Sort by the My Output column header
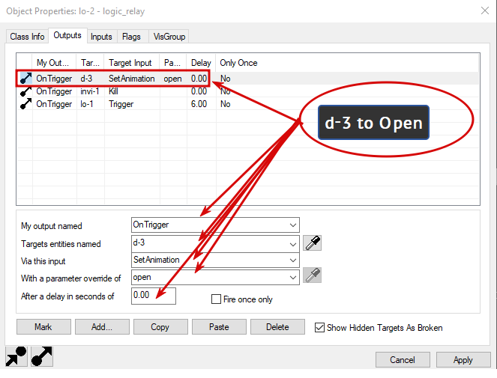Screen dimensions: 497x378 coord(54,63)
